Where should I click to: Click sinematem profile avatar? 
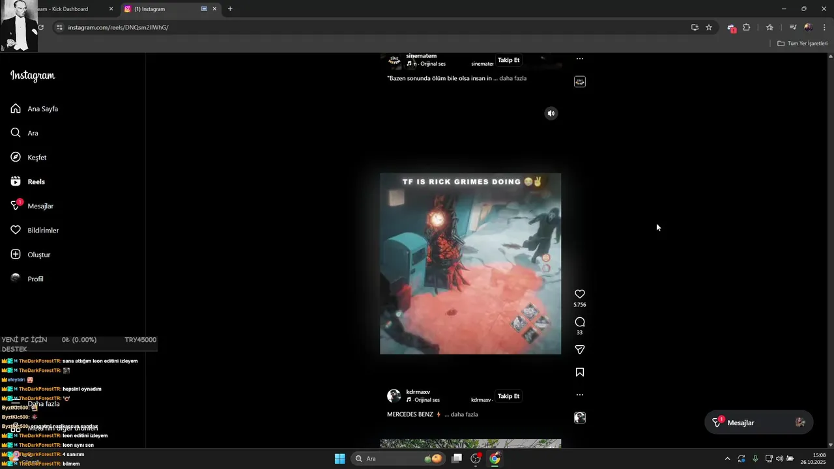394,61
